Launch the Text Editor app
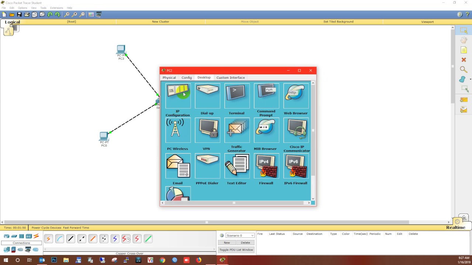The height and width of the screenshot is (265, 472). pyautogui.click(x=237, y=166)
